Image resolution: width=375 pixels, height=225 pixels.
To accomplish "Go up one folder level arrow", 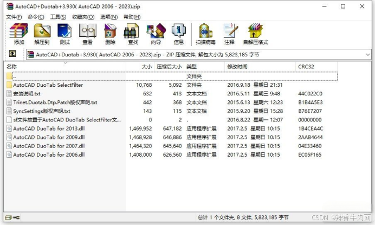I will (x=12, y=54).
